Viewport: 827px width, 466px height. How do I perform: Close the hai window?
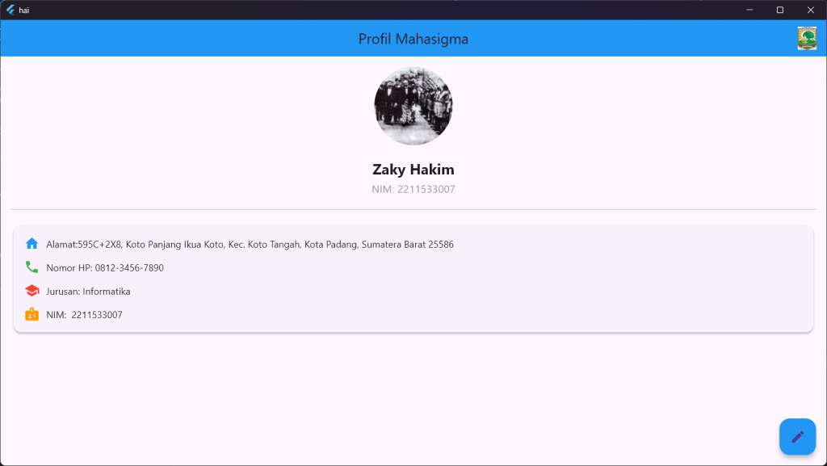(x=810, y=10)
